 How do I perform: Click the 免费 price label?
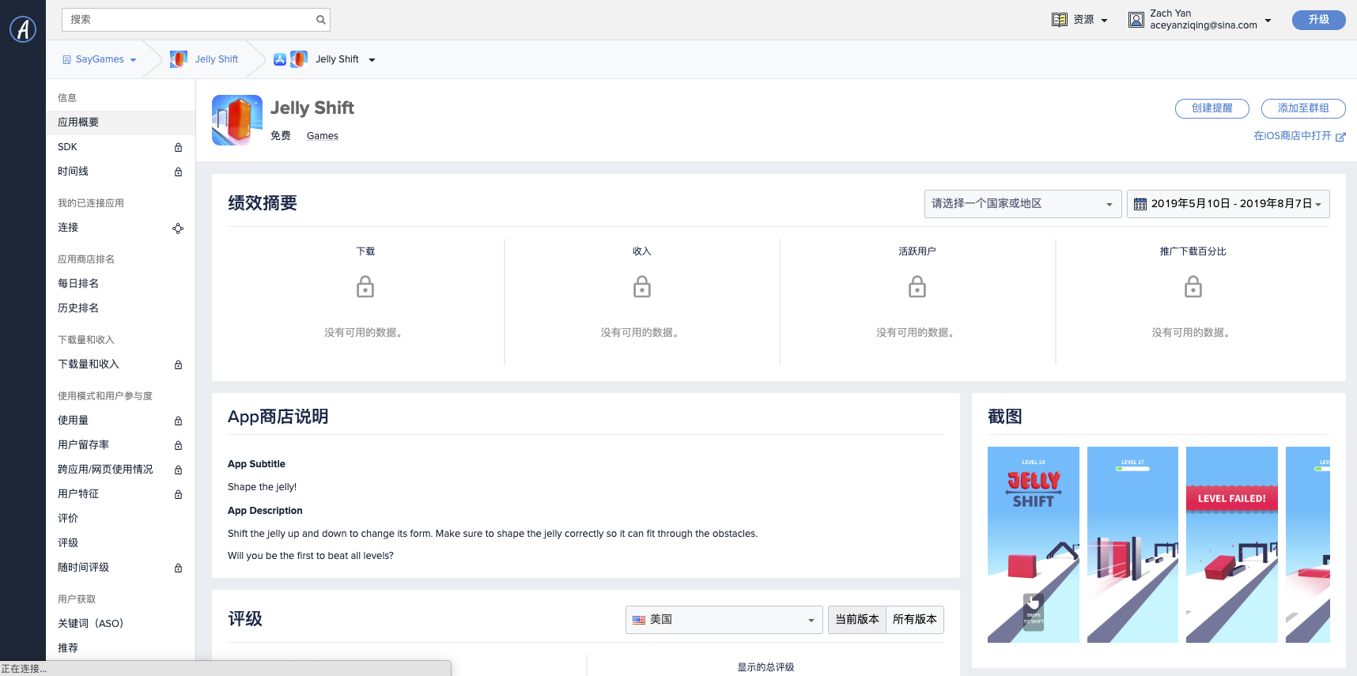click(x=281, y=136)
